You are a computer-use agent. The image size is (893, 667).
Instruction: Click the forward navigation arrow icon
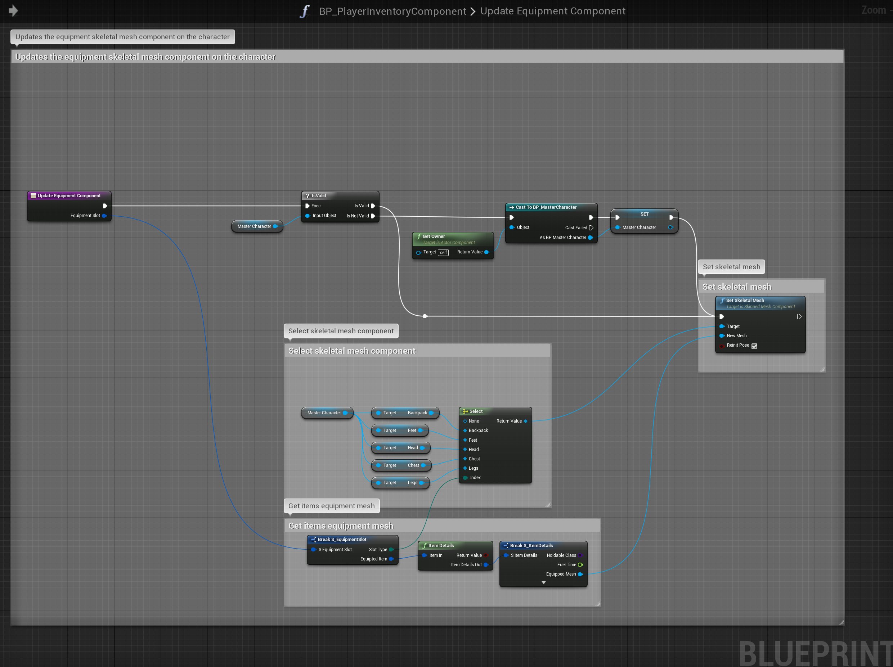(x=13, y=10)
